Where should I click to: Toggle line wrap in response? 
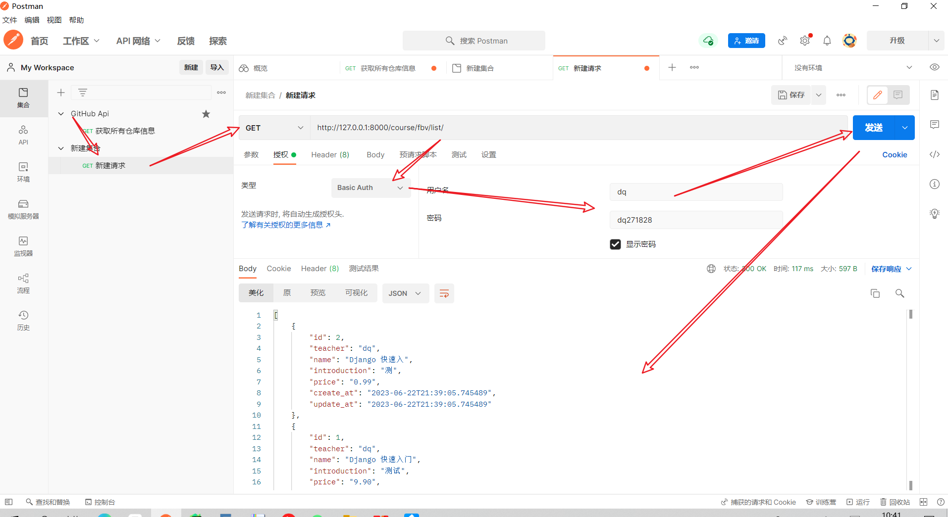[x=444, y=293]
